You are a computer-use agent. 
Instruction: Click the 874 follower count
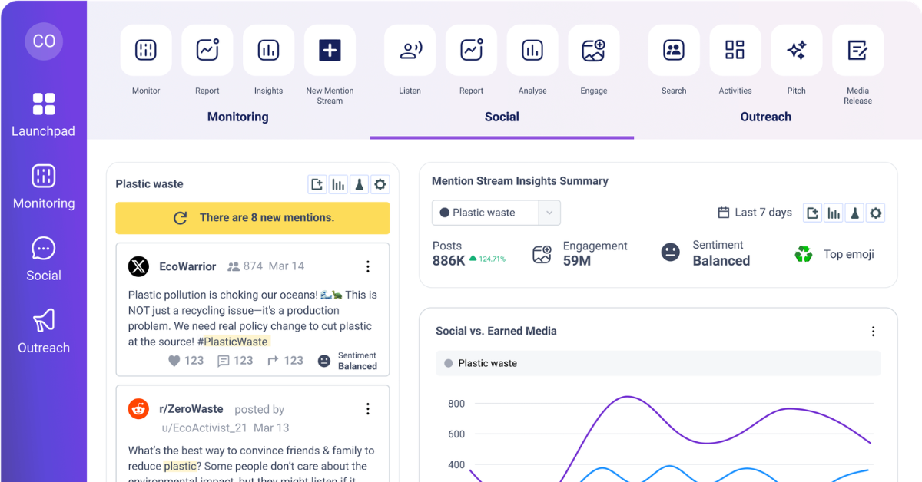click(245, 266)
